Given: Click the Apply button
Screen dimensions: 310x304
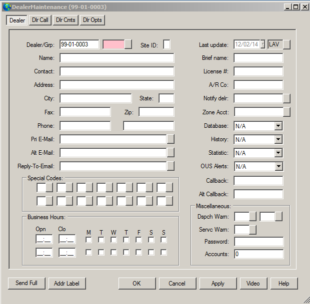Looking at the screenshot, I should pos(218,284).
